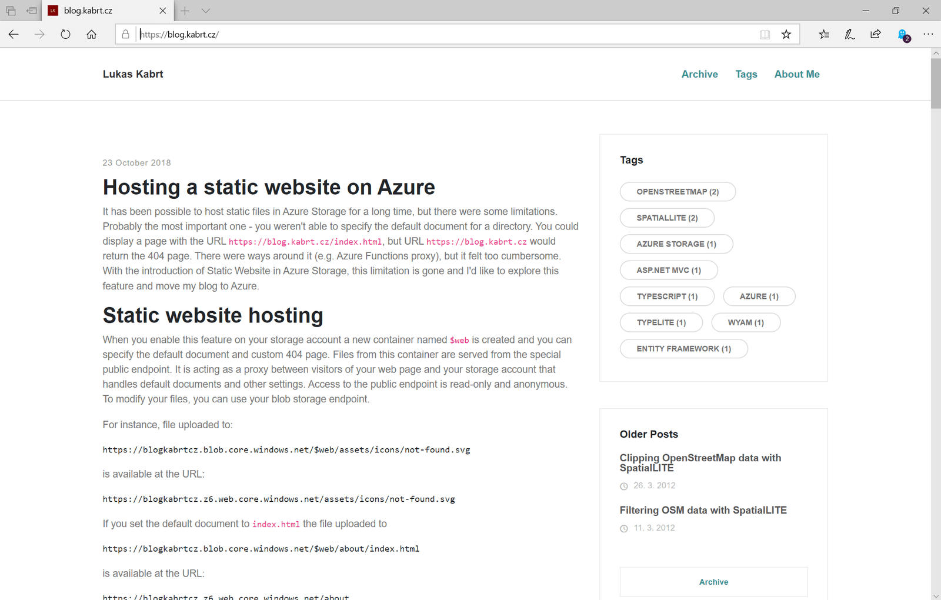The width and height of the screenshot is (941, 600).
Task: Select the TYPELITE (1) tag
Action: [x=661, y=322]
